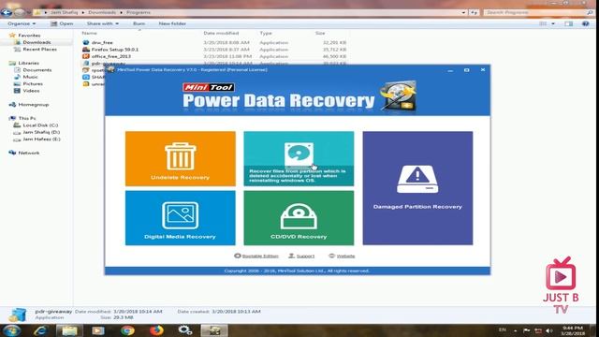This screenshot has height=337, width=599.
Task: Open Documents library in sidebar
Action: click(x=37, y=70)
